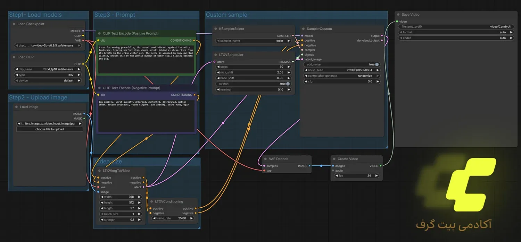Open the input image file selector in Load Image
The image size is (521, 242).
(x=50, y=124)
